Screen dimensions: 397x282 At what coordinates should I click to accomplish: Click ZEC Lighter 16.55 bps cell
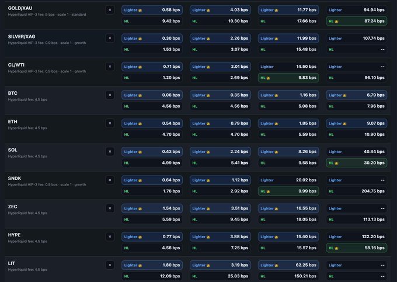click(288, 208)
